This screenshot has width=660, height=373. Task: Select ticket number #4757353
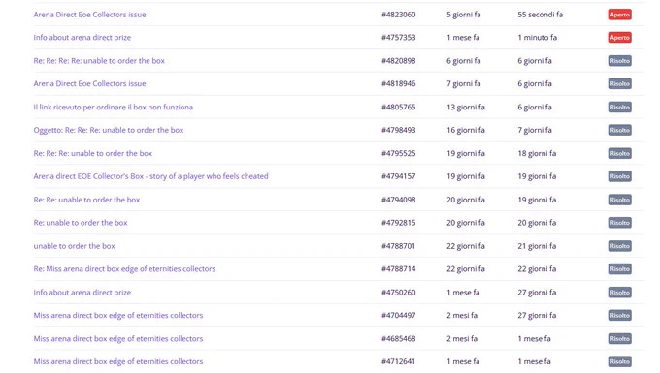399,38
